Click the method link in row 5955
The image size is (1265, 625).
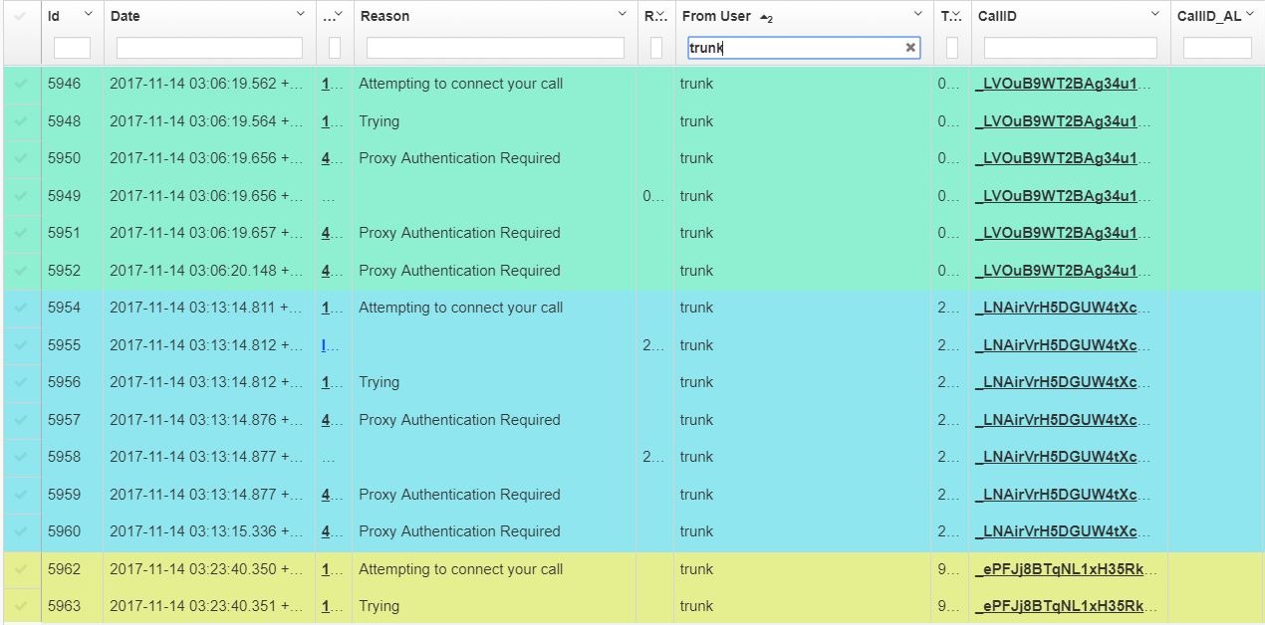pyautogui.click(x=326, y=345)
